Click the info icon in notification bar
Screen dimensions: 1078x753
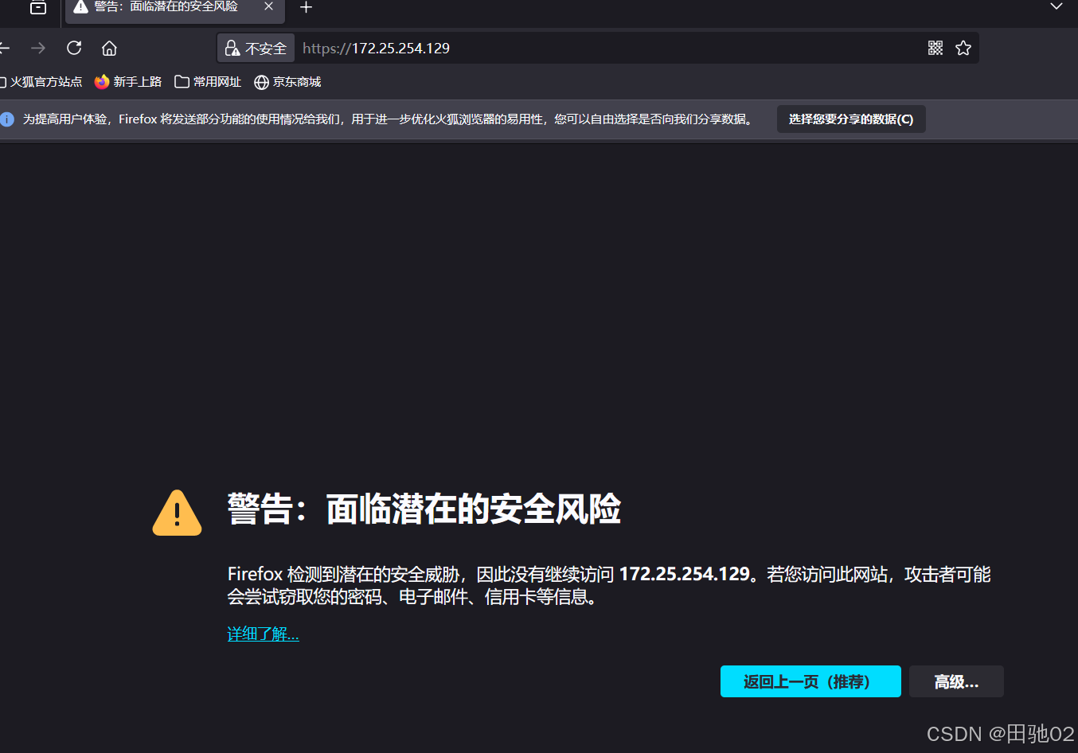click(7, 119)
